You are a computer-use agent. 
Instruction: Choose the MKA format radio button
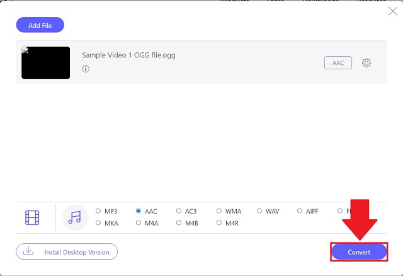pos(98,223)
